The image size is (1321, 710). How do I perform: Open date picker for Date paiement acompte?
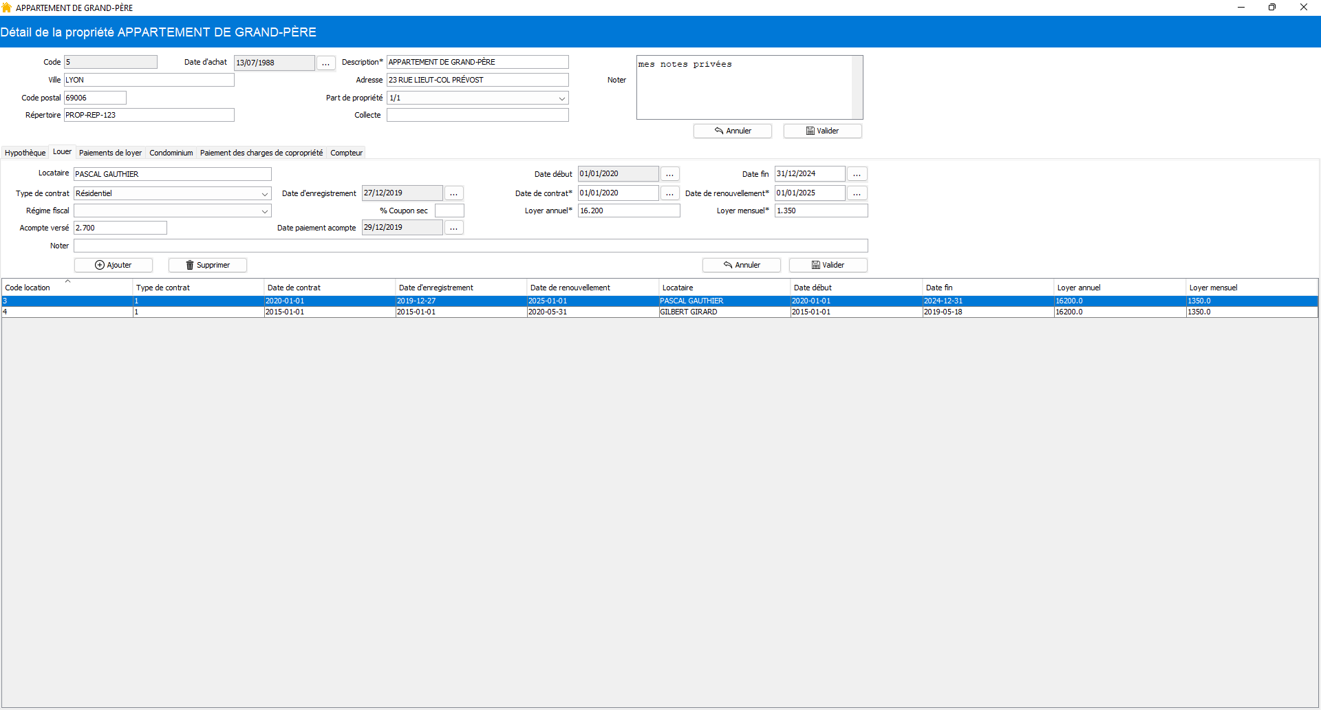(453, 228)
